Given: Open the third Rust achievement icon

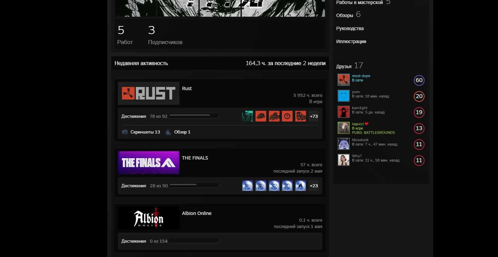Looking at the screenshot, I should pyautogui.click(x=274, y=116).
